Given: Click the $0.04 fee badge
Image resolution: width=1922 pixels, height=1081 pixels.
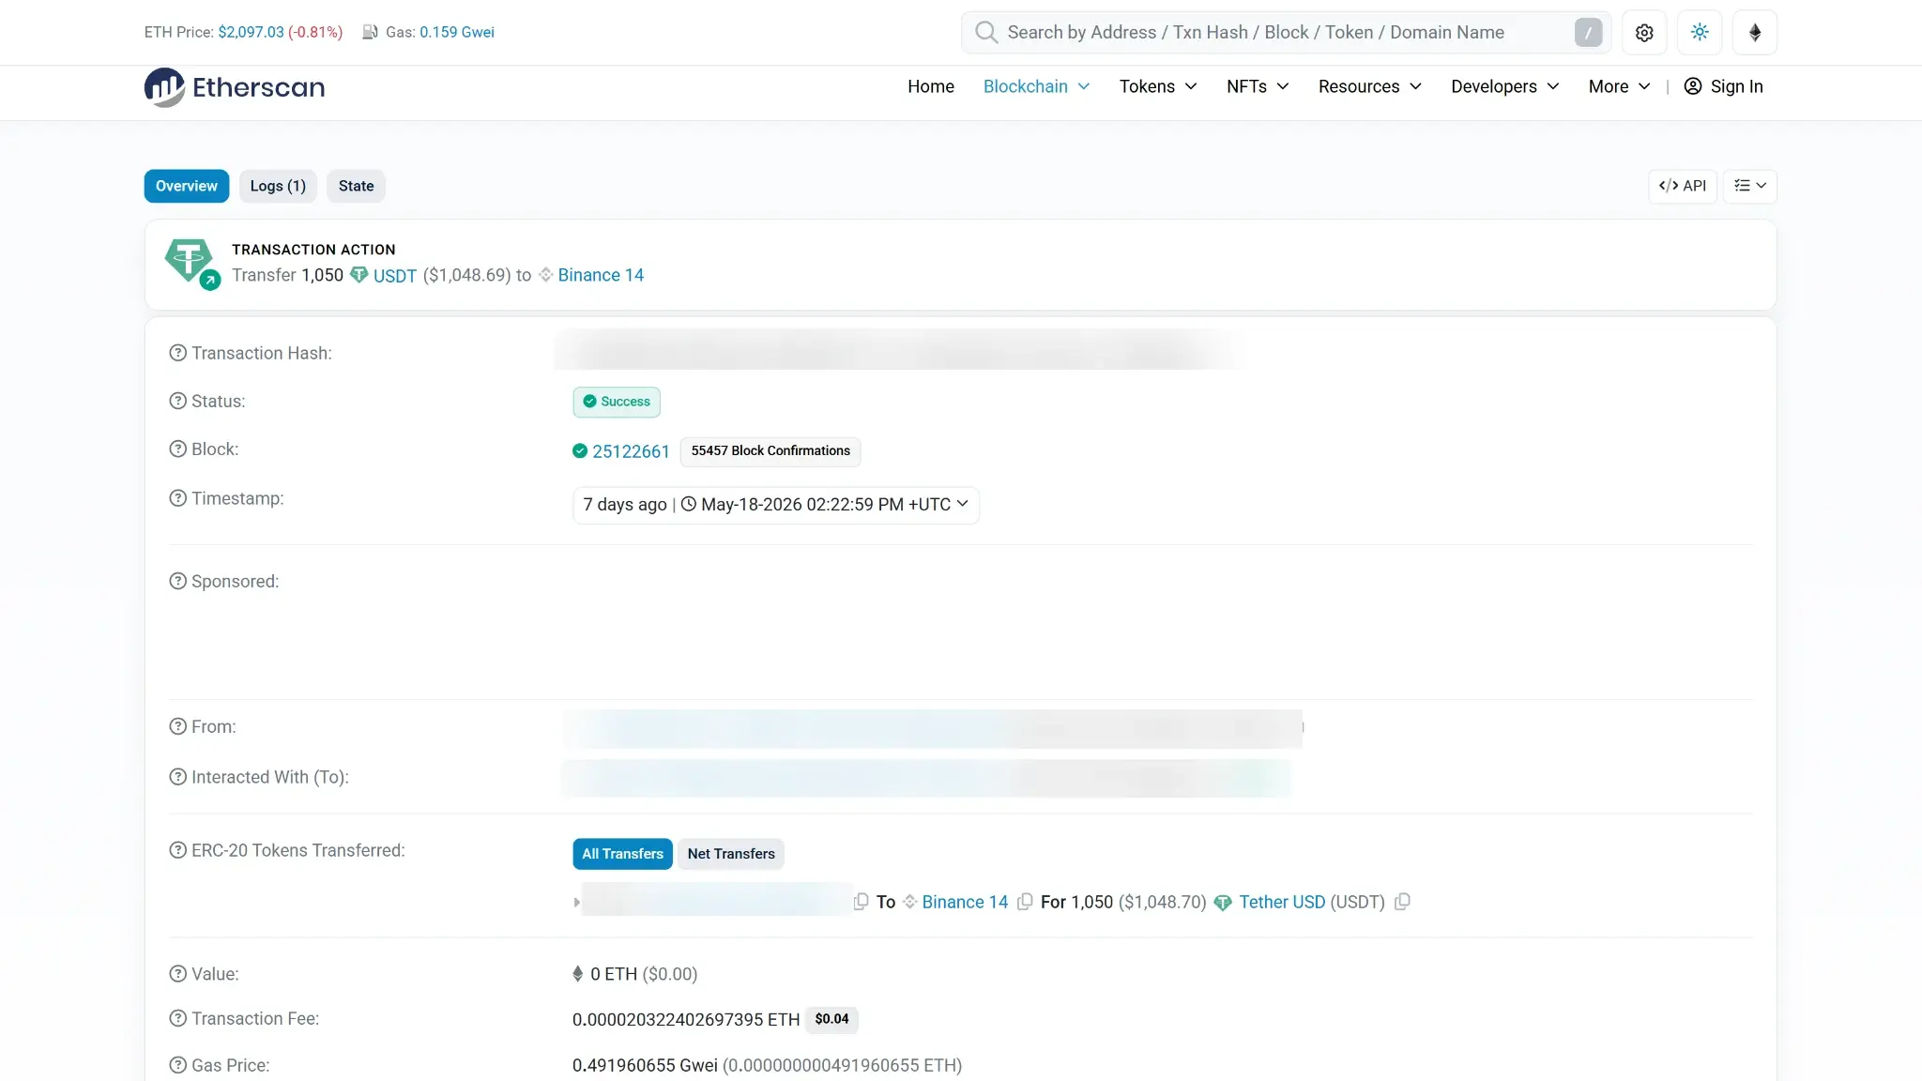Looking at the screenshot, I should (x=831, y=1019).
